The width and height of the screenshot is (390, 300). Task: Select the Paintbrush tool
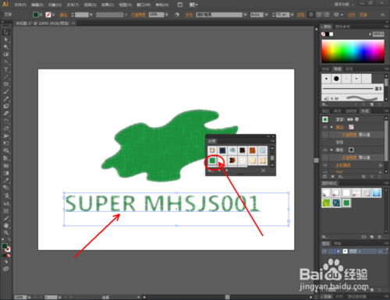click(6, 91)
